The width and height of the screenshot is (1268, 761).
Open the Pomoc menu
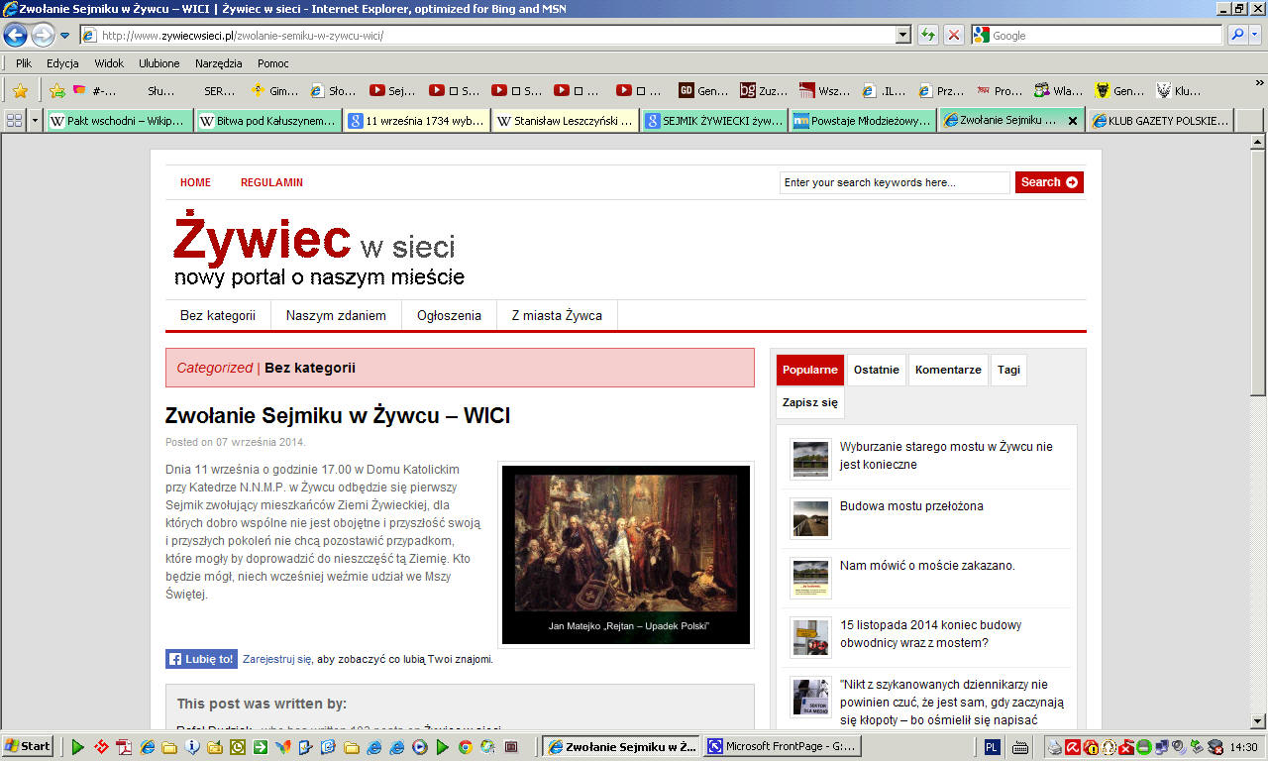pos(273,63)
